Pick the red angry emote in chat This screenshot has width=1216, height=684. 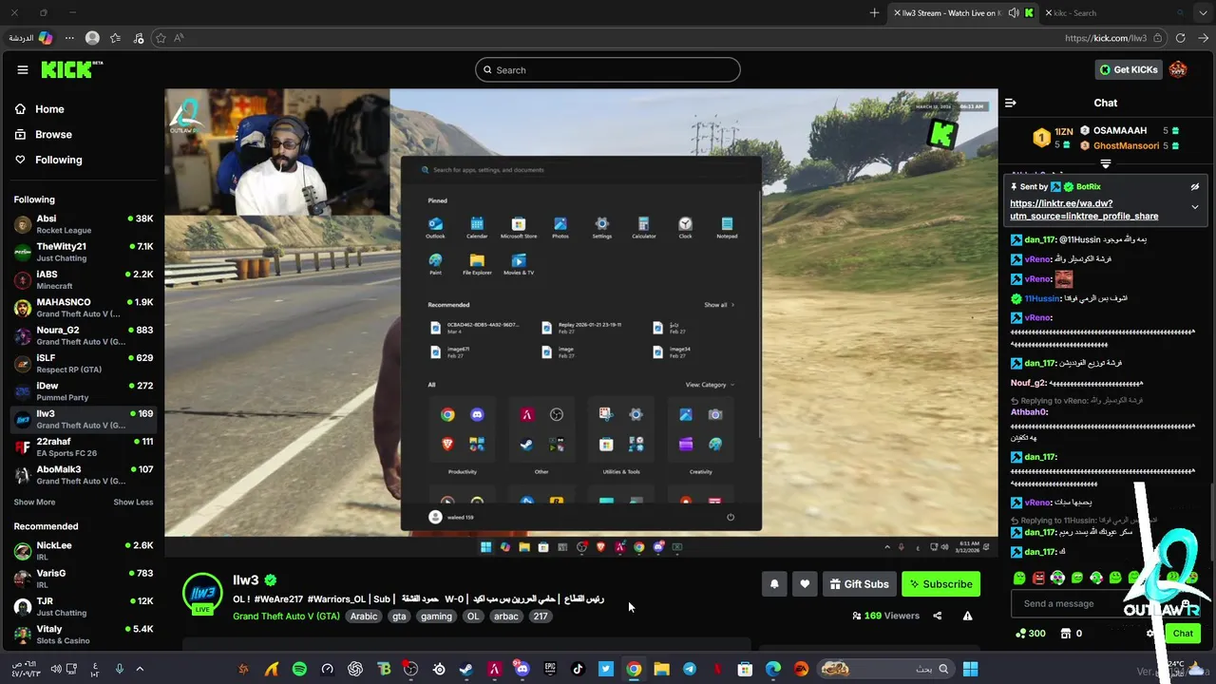coord(1038,578)
